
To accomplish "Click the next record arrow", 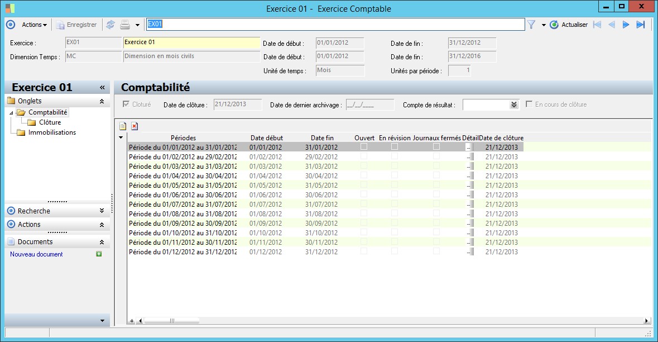I will pyautogui.click(x=626, y=25).
